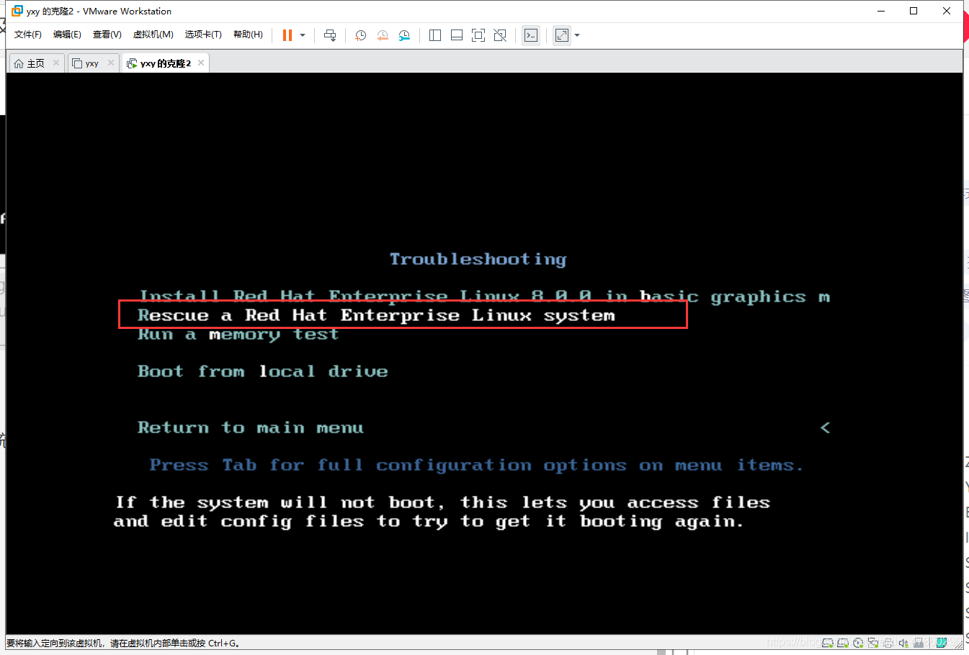
Task: Maximize the VMware Workstation window
Action: point(914,11)
